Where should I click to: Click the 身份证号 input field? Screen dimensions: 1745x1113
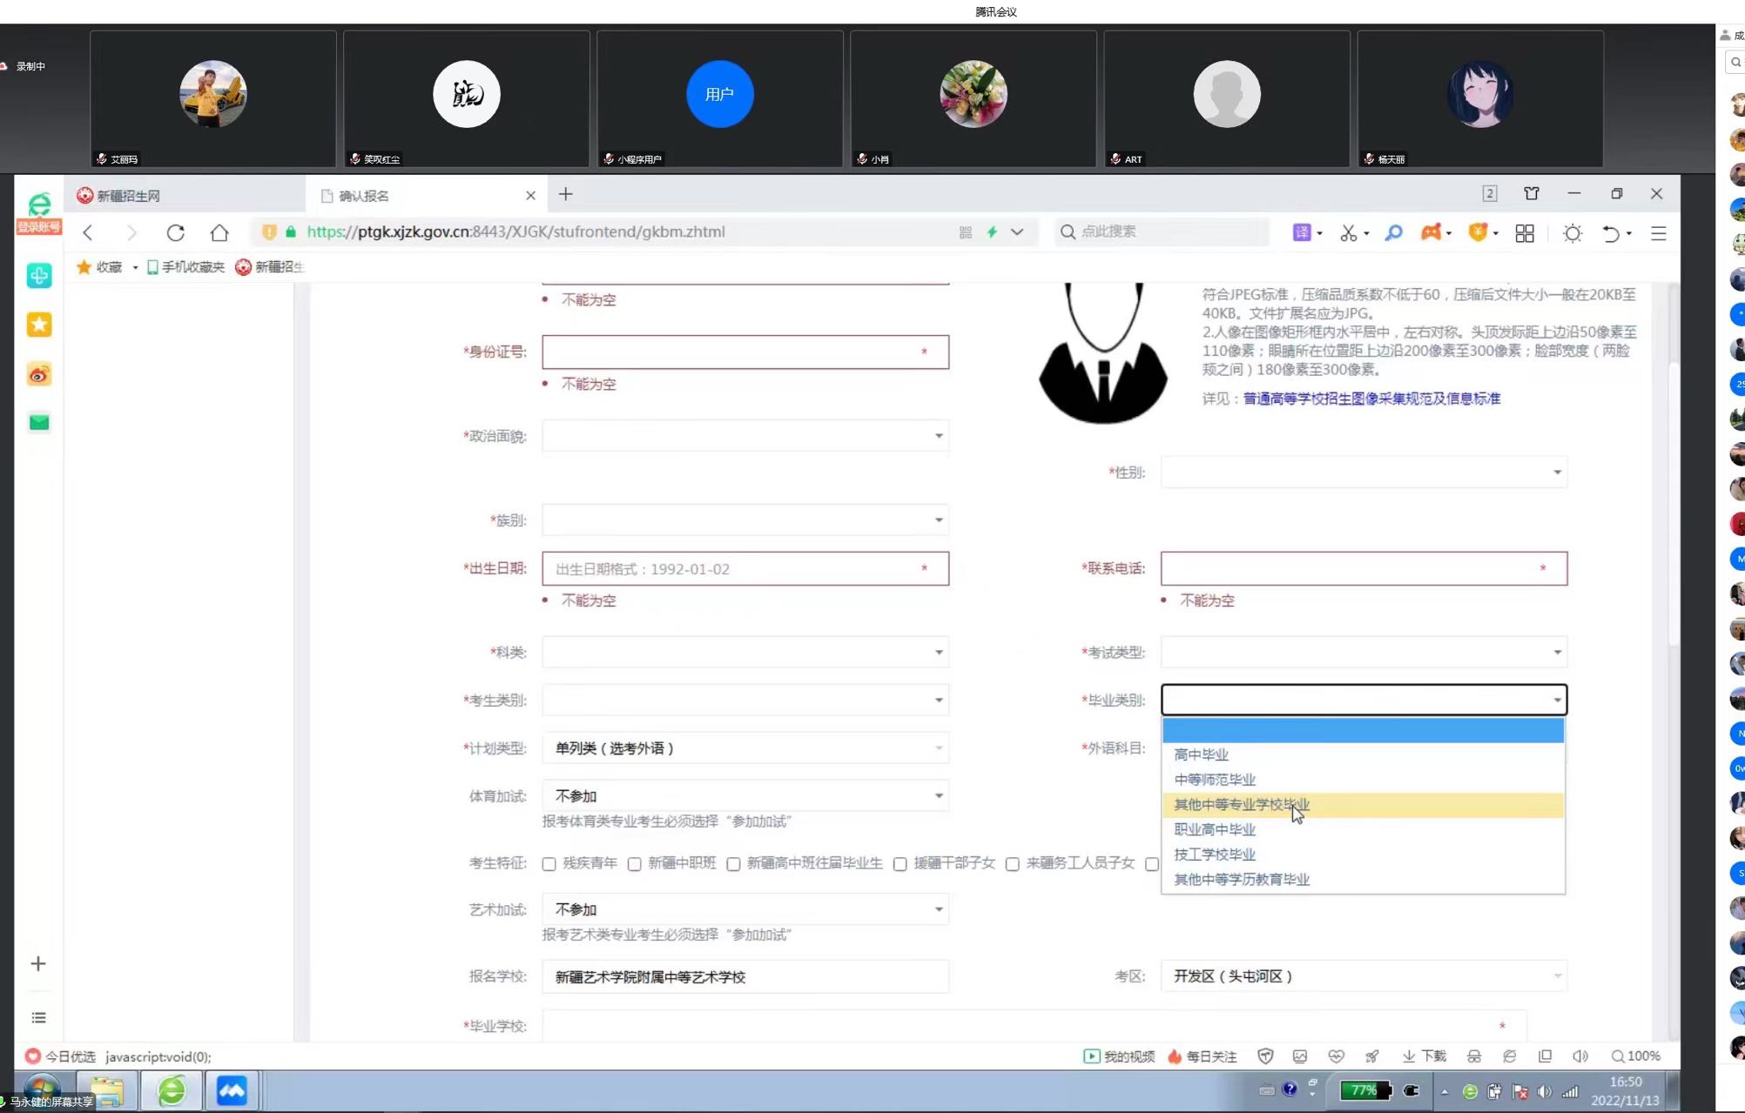[745, 352]
